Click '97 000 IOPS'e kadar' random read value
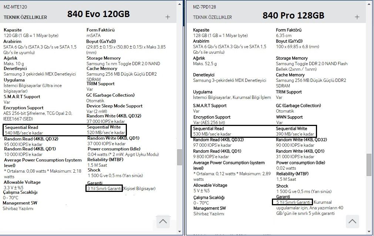Viewport: 374px width, 236px height. tap(212, 145)
